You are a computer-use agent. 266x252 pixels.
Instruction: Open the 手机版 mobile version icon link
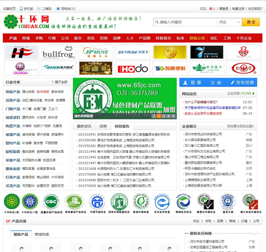(x=26, y=9)
